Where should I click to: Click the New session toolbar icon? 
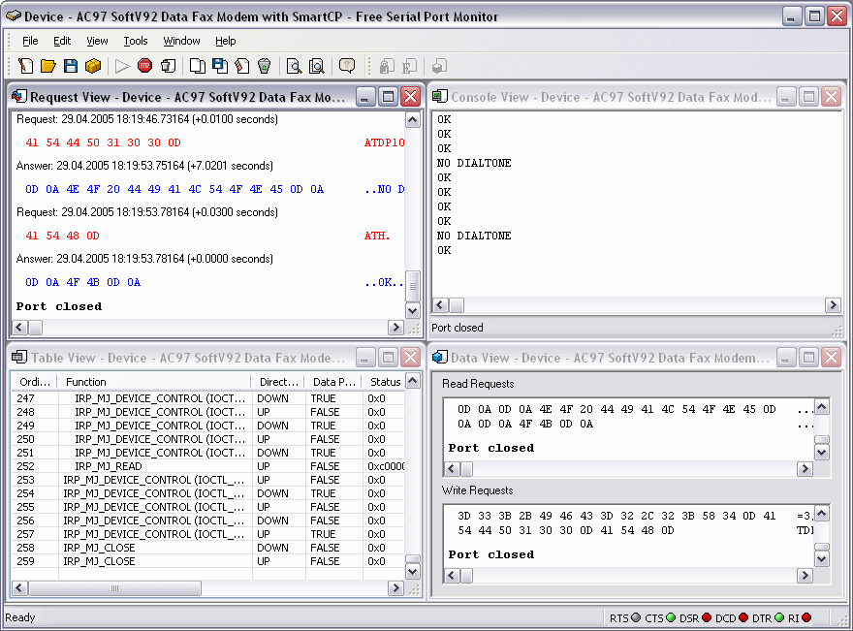click(x=25, y=66)
